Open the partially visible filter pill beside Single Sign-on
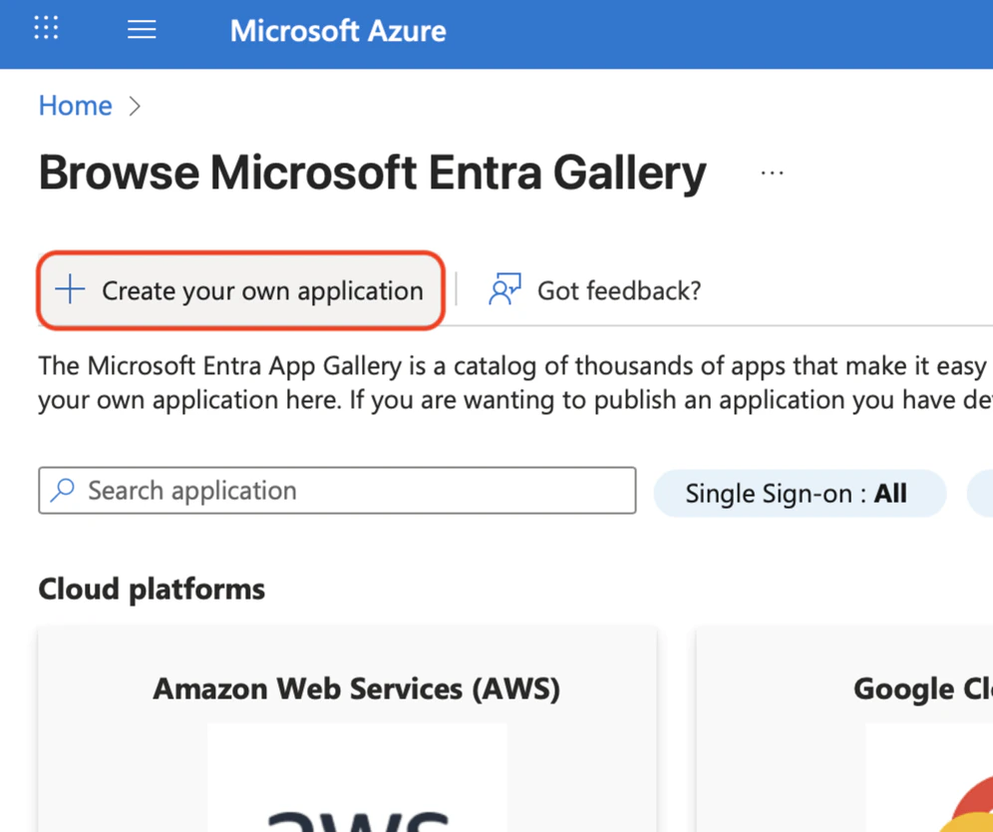The image size is (993, 832). (982, 493)
